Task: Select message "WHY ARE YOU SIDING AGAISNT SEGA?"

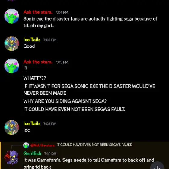Action: pyautogui.click(x=65, y=101)
